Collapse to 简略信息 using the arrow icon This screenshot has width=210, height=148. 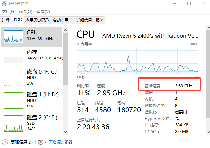coord(5,142)
